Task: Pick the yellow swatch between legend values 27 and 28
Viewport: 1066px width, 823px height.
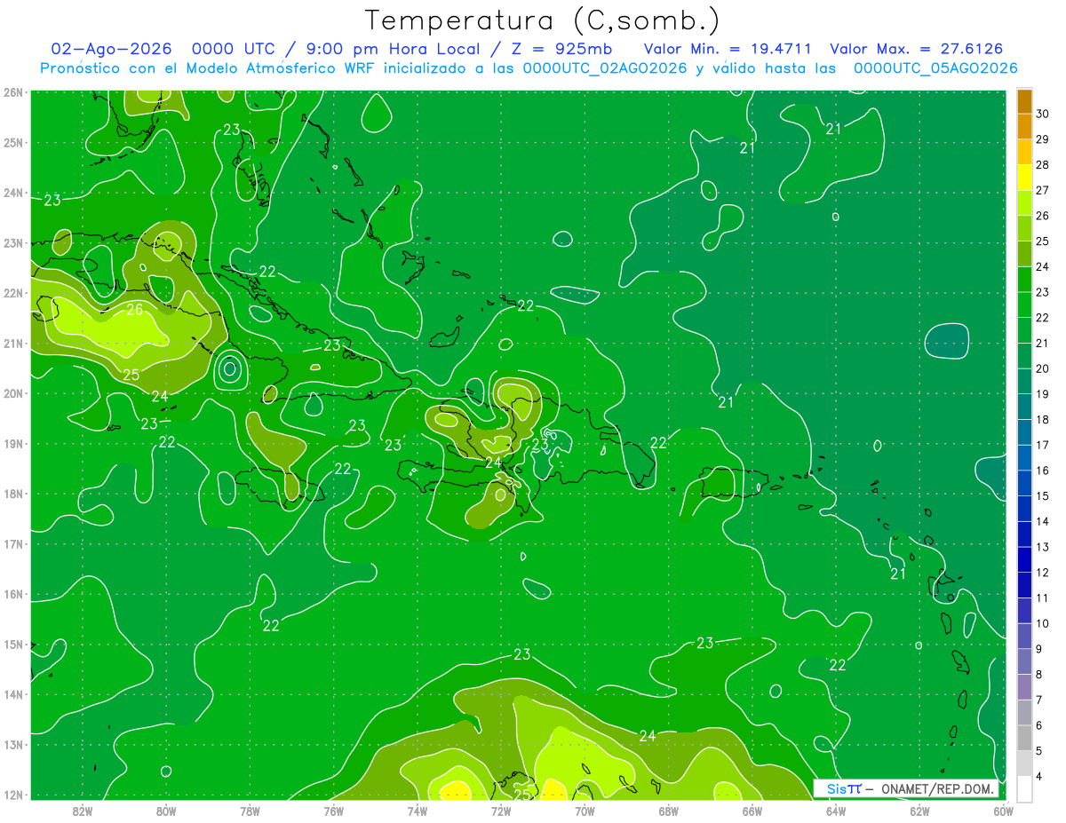Action: 1024,178
